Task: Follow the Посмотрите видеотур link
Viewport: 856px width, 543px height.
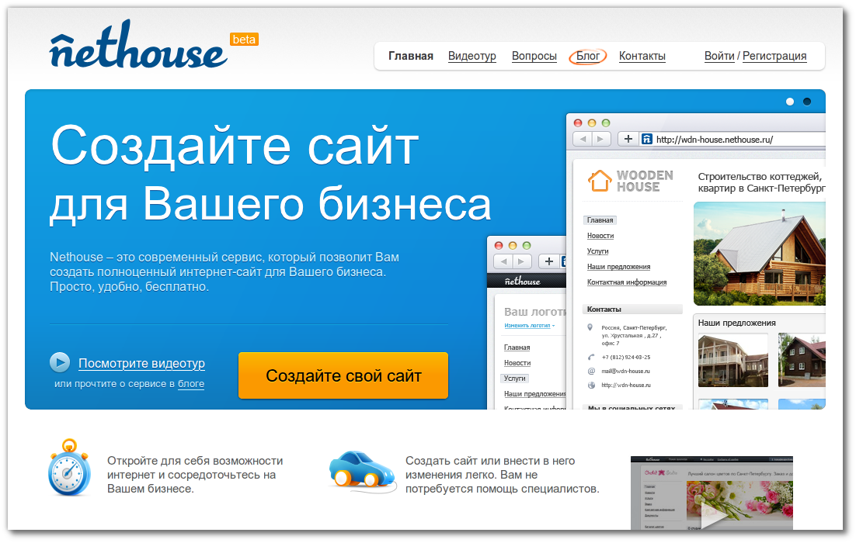Action: [x=141, y=364]
